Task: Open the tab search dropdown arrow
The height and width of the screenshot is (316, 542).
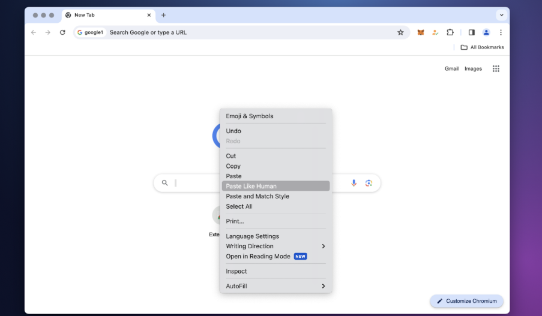Action: pos(502,15)
